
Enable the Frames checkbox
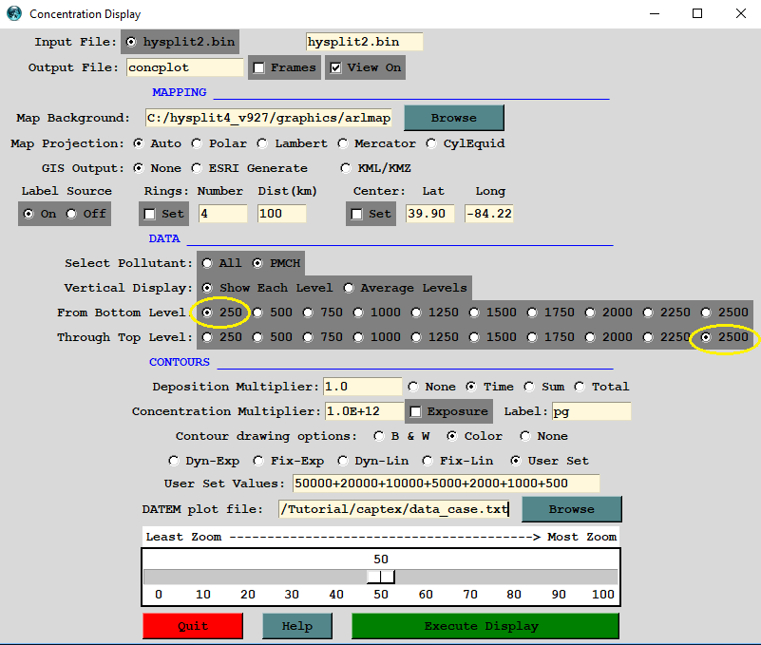(x=259, y=67)
